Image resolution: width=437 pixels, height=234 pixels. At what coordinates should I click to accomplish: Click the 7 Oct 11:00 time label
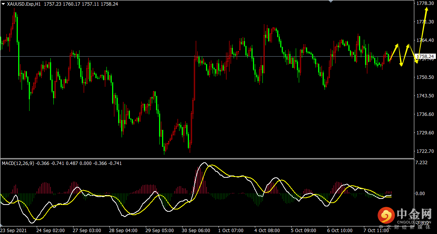click(x=376, y=230)
